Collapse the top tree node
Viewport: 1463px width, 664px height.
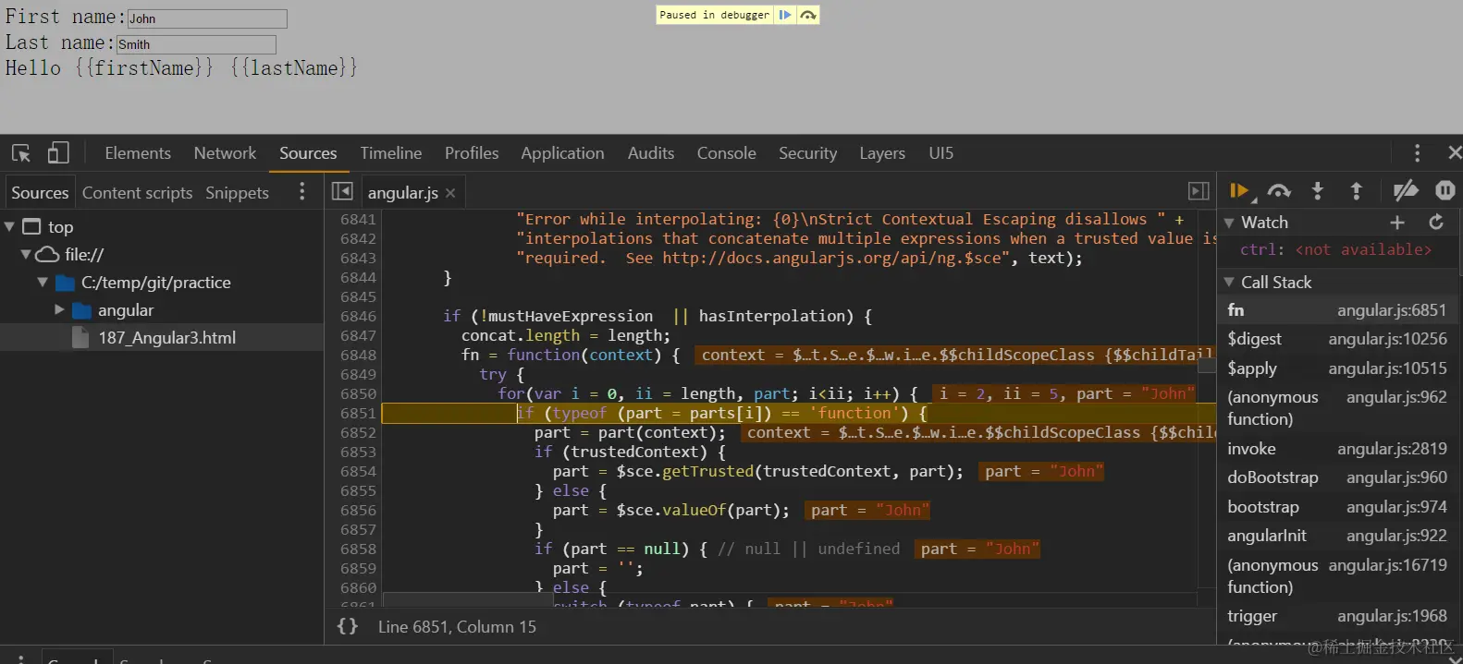point(9,226)
